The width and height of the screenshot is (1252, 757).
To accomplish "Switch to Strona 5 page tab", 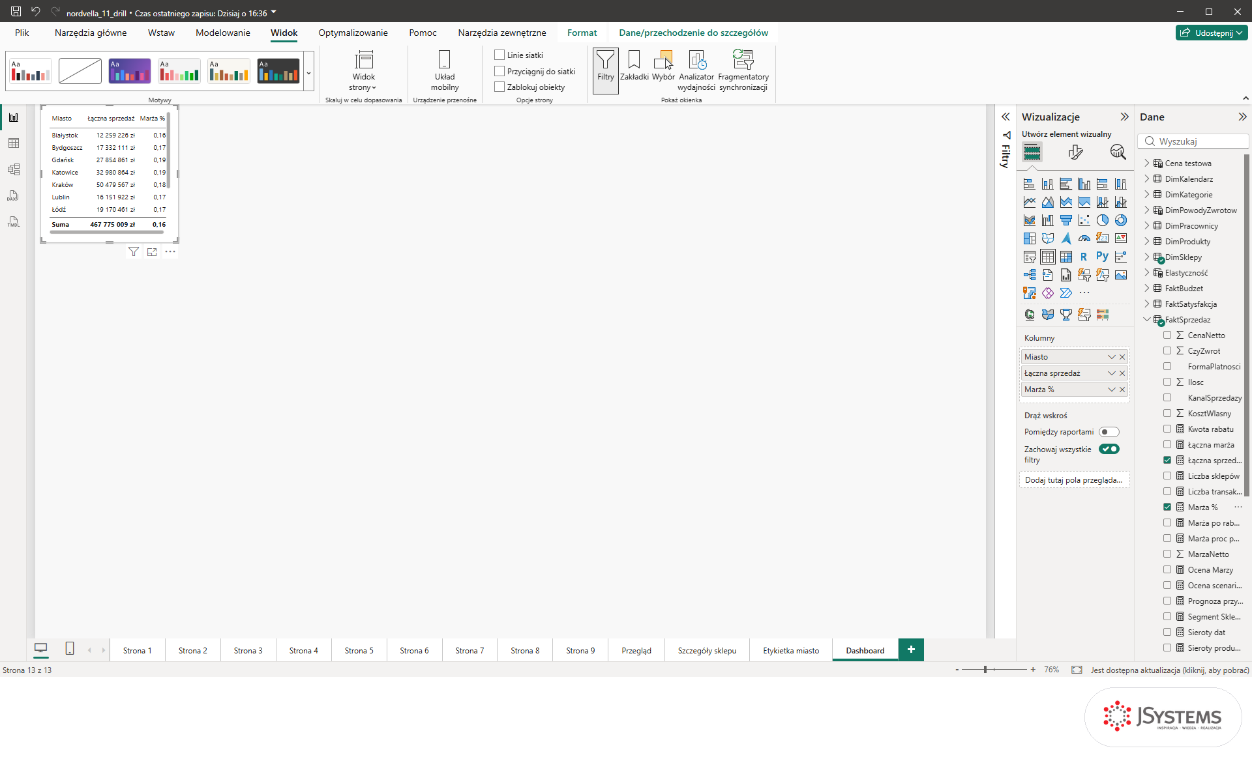I will 359,650.
